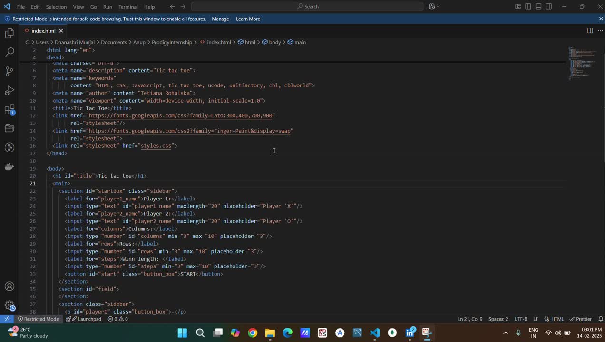The width and height of the screenshot is (605, 342).
Task: Expand the html breadcrumb segment
Action: pyautogui.click(x=246, y=42)
